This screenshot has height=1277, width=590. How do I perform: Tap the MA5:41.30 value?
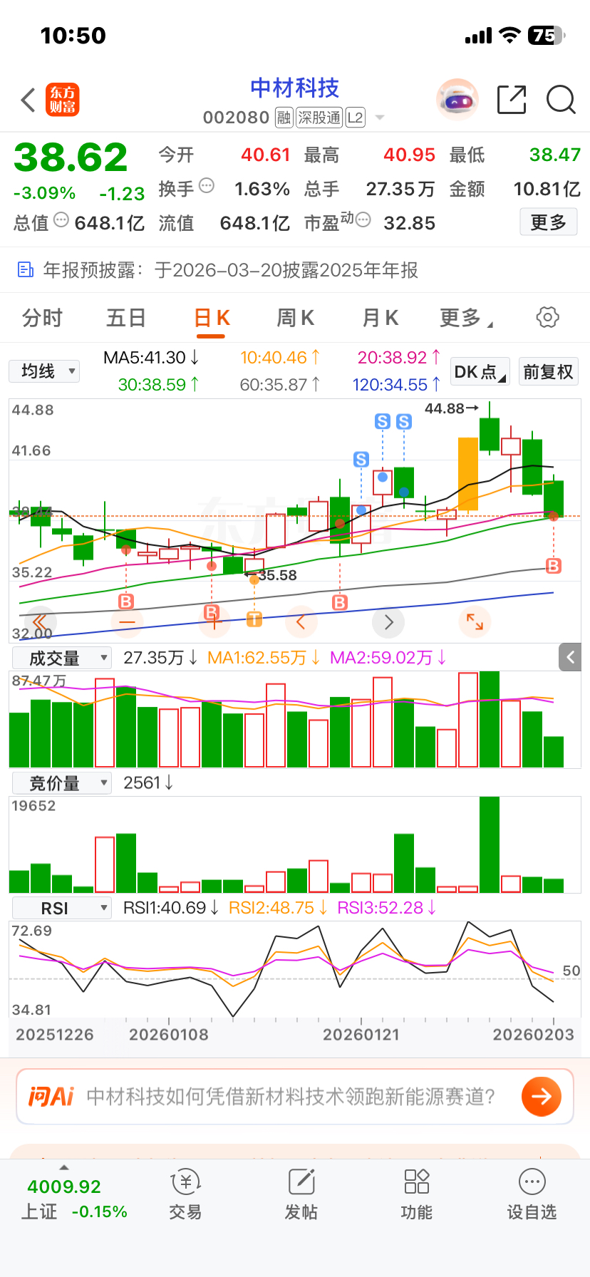[151, 357]
